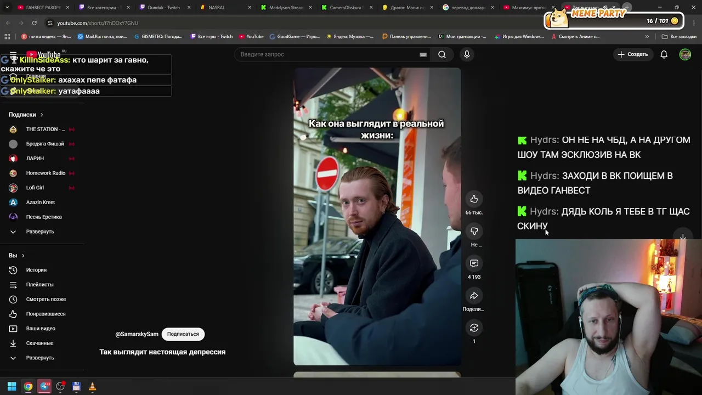Open the Подписки section chevron
Screen dimensions: 702x395
coord(41,115)
